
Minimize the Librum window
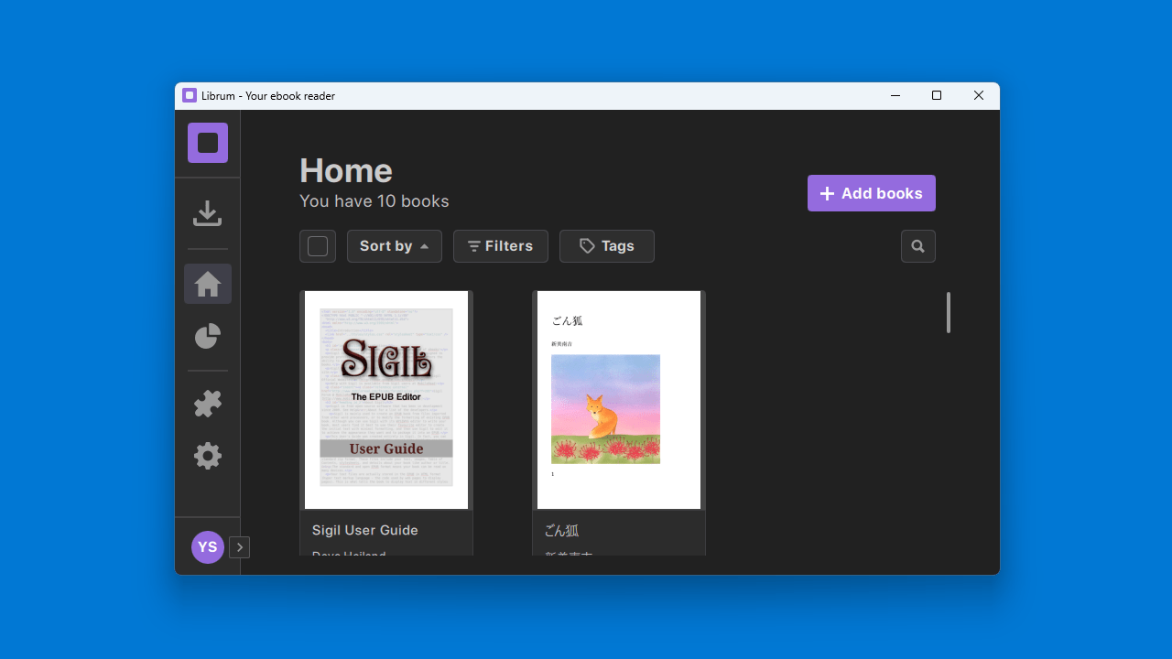pos(895,95)
